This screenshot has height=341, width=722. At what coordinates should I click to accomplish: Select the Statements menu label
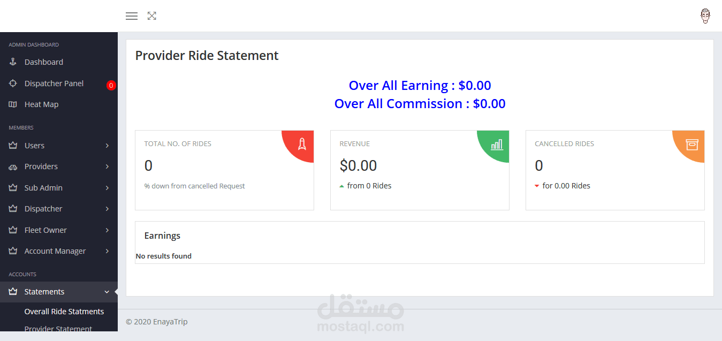point(44,292)
